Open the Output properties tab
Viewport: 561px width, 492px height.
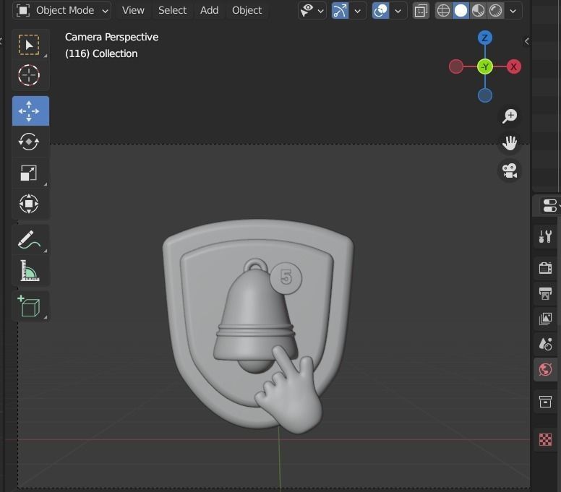pyautogui.click(x=545, y=293)
